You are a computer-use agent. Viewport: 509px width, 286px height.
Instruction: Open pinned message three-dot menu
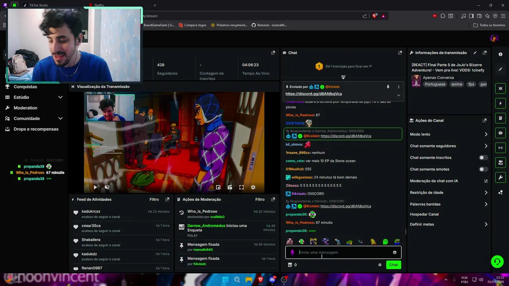tap(398, 87)
